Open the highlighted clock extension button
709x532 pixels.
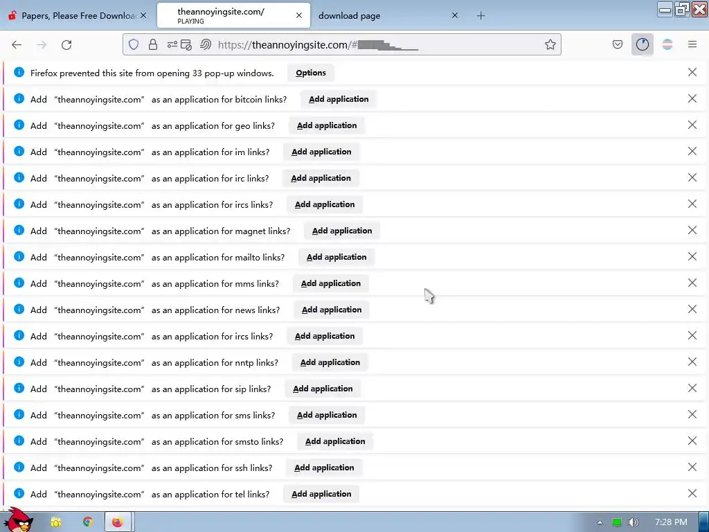coord(642,44)
